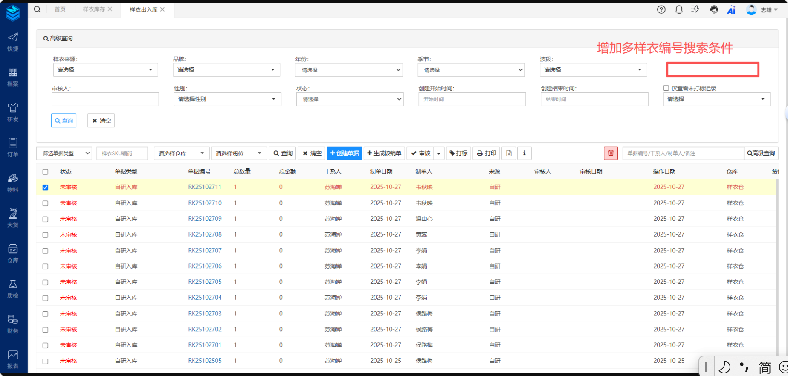
Task: Open the 请选择仓库 dropdown
Action: coord(181,153)
